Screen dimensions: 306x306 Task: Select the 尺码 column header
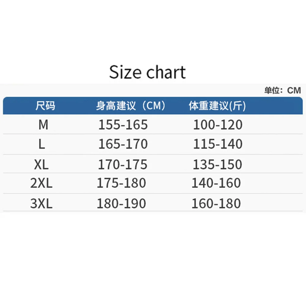[x=45, y=106]
